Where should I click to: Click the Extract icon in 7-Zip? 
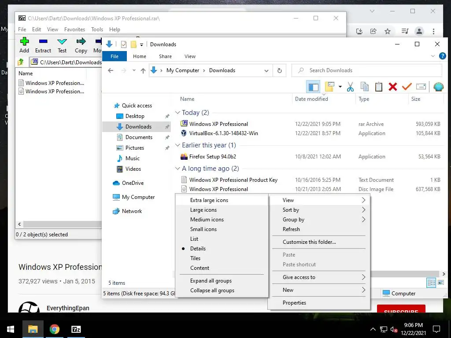click(x=43, y=45)
